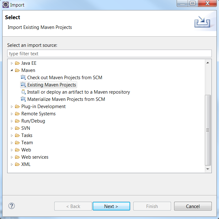The height and width of the screenshot is (219, 219).
Task: Expand the XML category arrow
Action: (12, 164)
